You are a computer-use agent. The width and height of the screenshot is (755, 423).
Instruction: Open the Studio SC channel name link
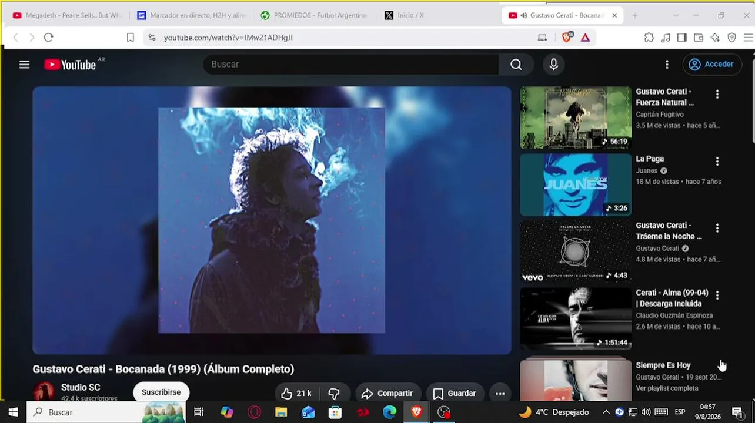81,387
